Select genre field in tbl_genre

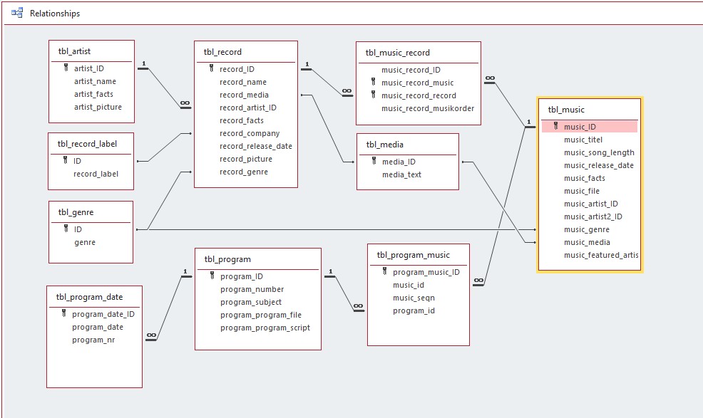(85, 242)
